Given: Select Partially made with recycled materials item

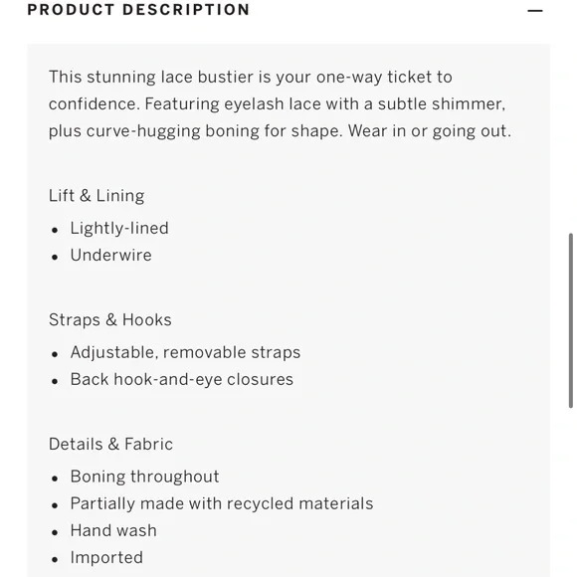Looking at the screenshot, I should 222,503.
